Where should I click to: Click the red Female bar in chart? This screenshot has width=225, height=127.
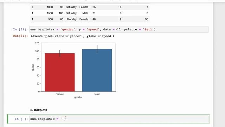coord(60,72)
